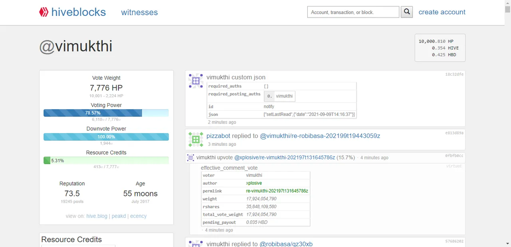511x247 pixels.
Task: Open @xplosive/re-vimukthi upvote target link
Action: [285, 157]
